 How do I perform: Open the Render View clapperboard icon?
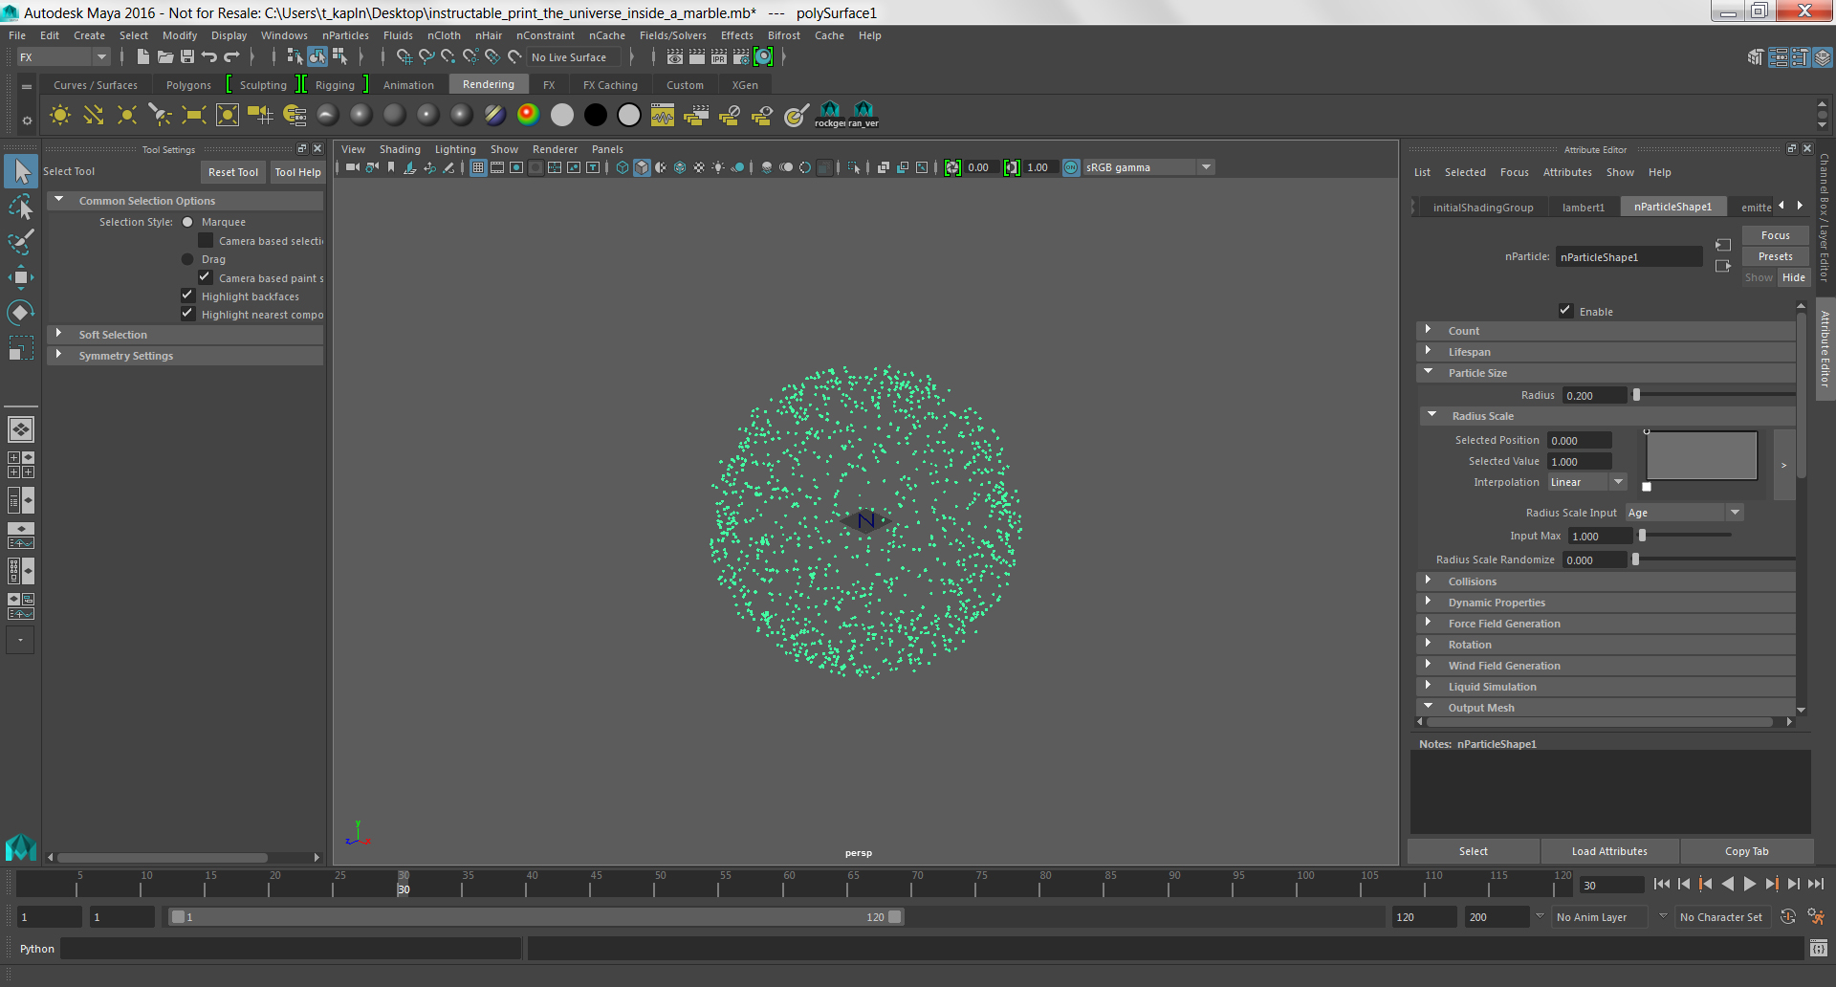pos(675,57)
